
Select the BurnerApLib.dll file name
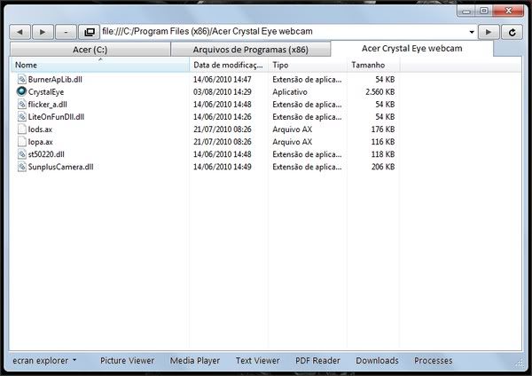coord(55,80)
